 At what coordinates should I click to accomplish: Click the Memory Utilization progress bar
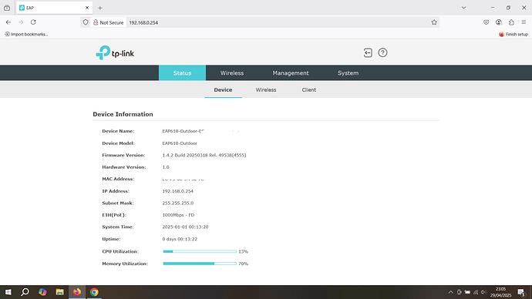[x=200, y=264]
